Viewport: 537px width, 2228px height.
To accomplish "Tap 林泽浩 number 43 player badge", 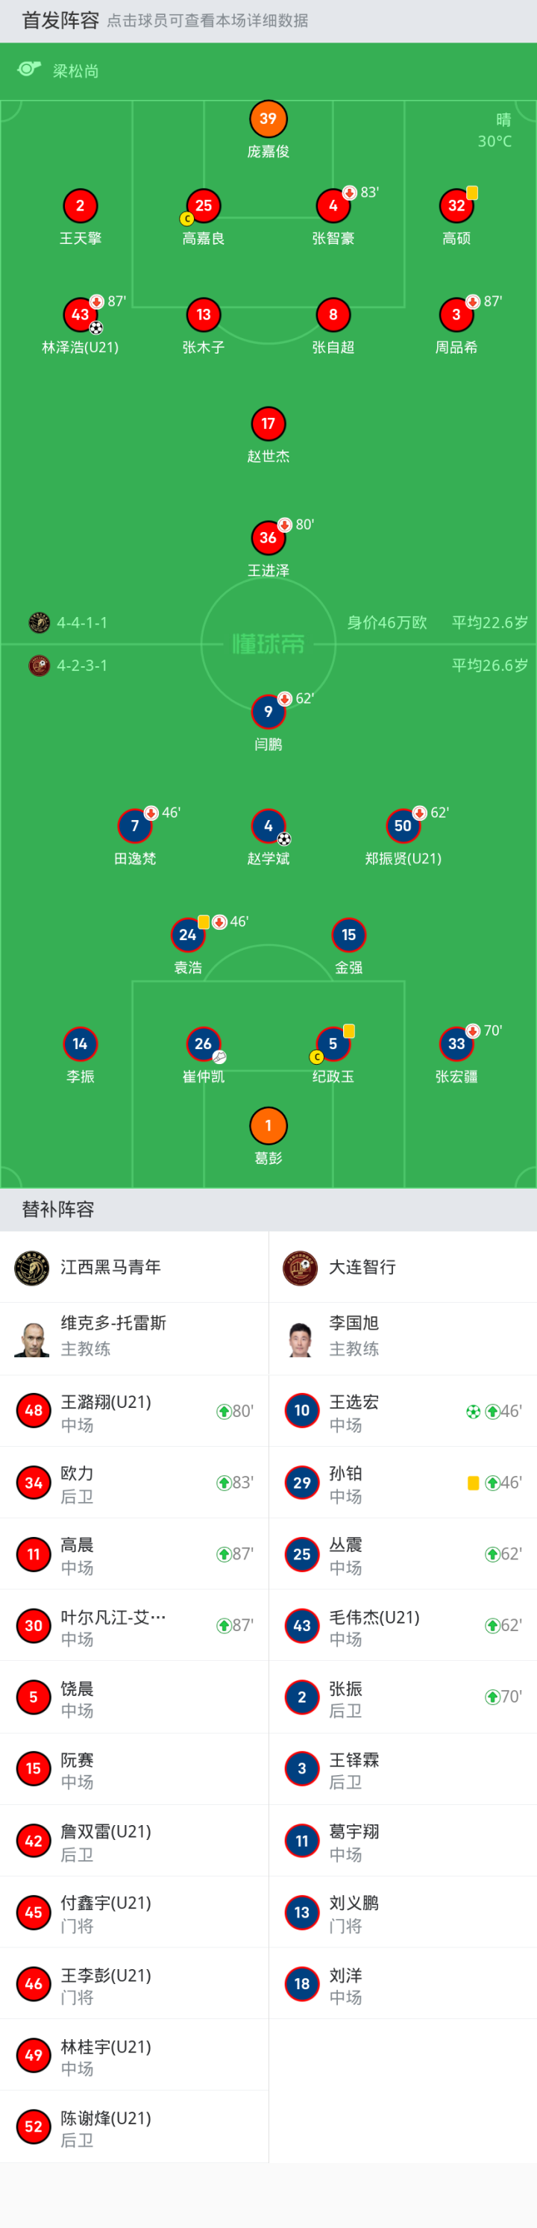I will tap(81, 315).
